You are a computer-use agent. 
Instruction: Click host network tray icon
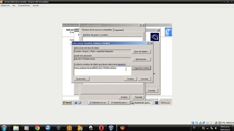207,128
